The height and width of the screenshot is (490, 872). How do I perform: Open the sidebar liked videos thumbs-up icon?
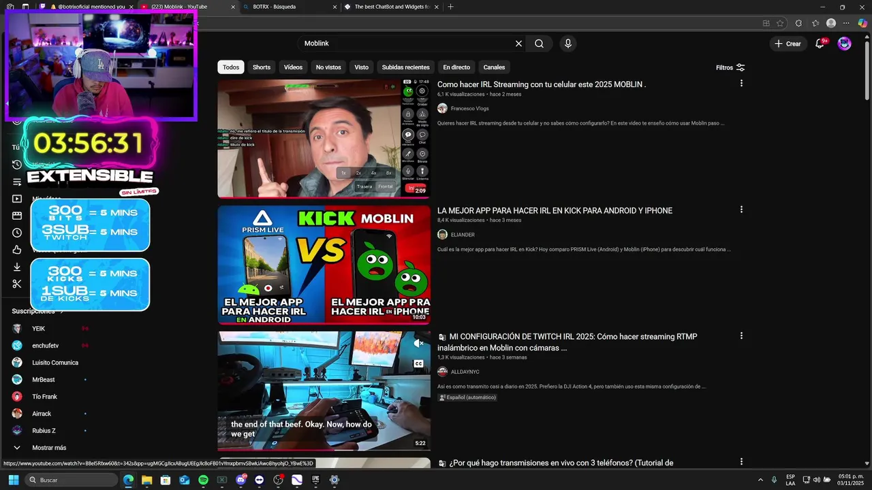17,250
